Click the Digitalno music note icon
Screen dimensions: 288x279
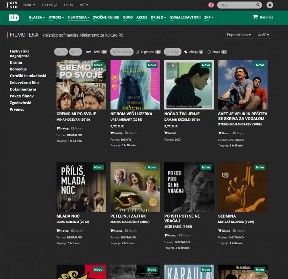click(x=138, y=52)
